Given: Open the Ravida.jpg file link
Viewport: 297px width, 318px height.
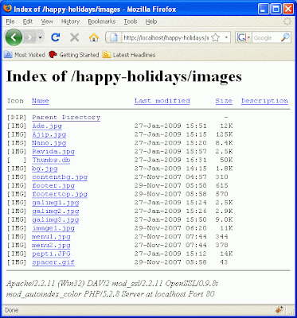Looking at the screenshot, I should (x=53, y=152).
